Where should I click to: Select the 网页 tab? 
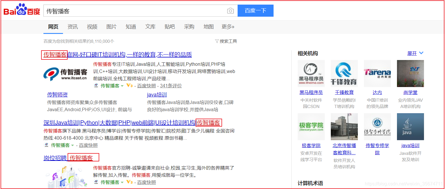pyautogui.click(x=53, y=27)
